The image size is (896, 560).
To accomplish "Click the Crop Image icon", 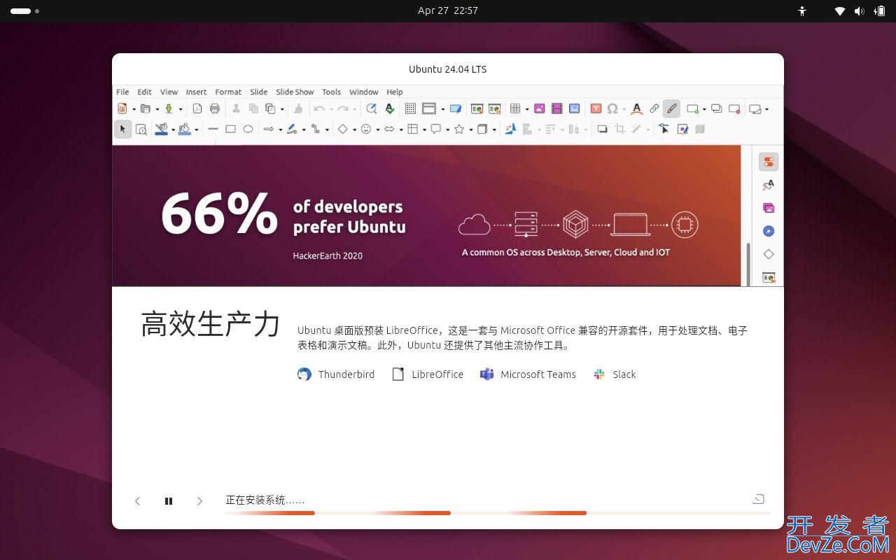I will pos(619,129).
